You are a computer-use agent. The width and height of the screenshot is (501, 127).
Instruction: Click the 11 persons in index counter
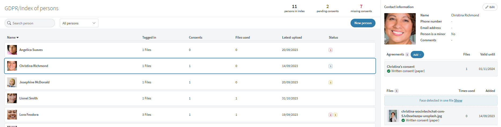pyautogui.click(x=294, y=8)
